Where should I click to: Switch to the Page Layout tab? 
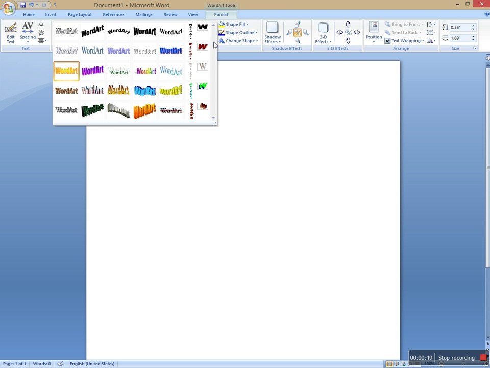pyautogui.click(x=80, y=15)
